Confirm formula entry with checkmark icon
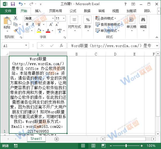 point(52,46)
